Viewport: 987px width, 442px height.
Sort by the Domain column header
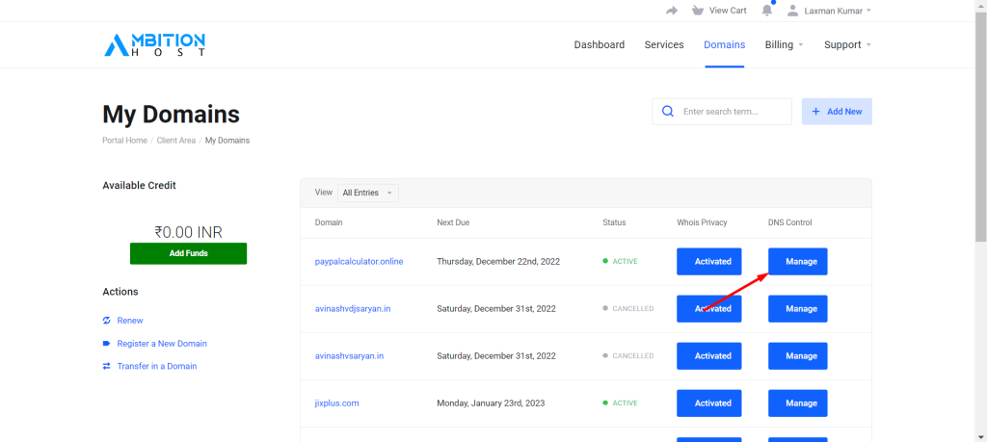coord(329,222)
